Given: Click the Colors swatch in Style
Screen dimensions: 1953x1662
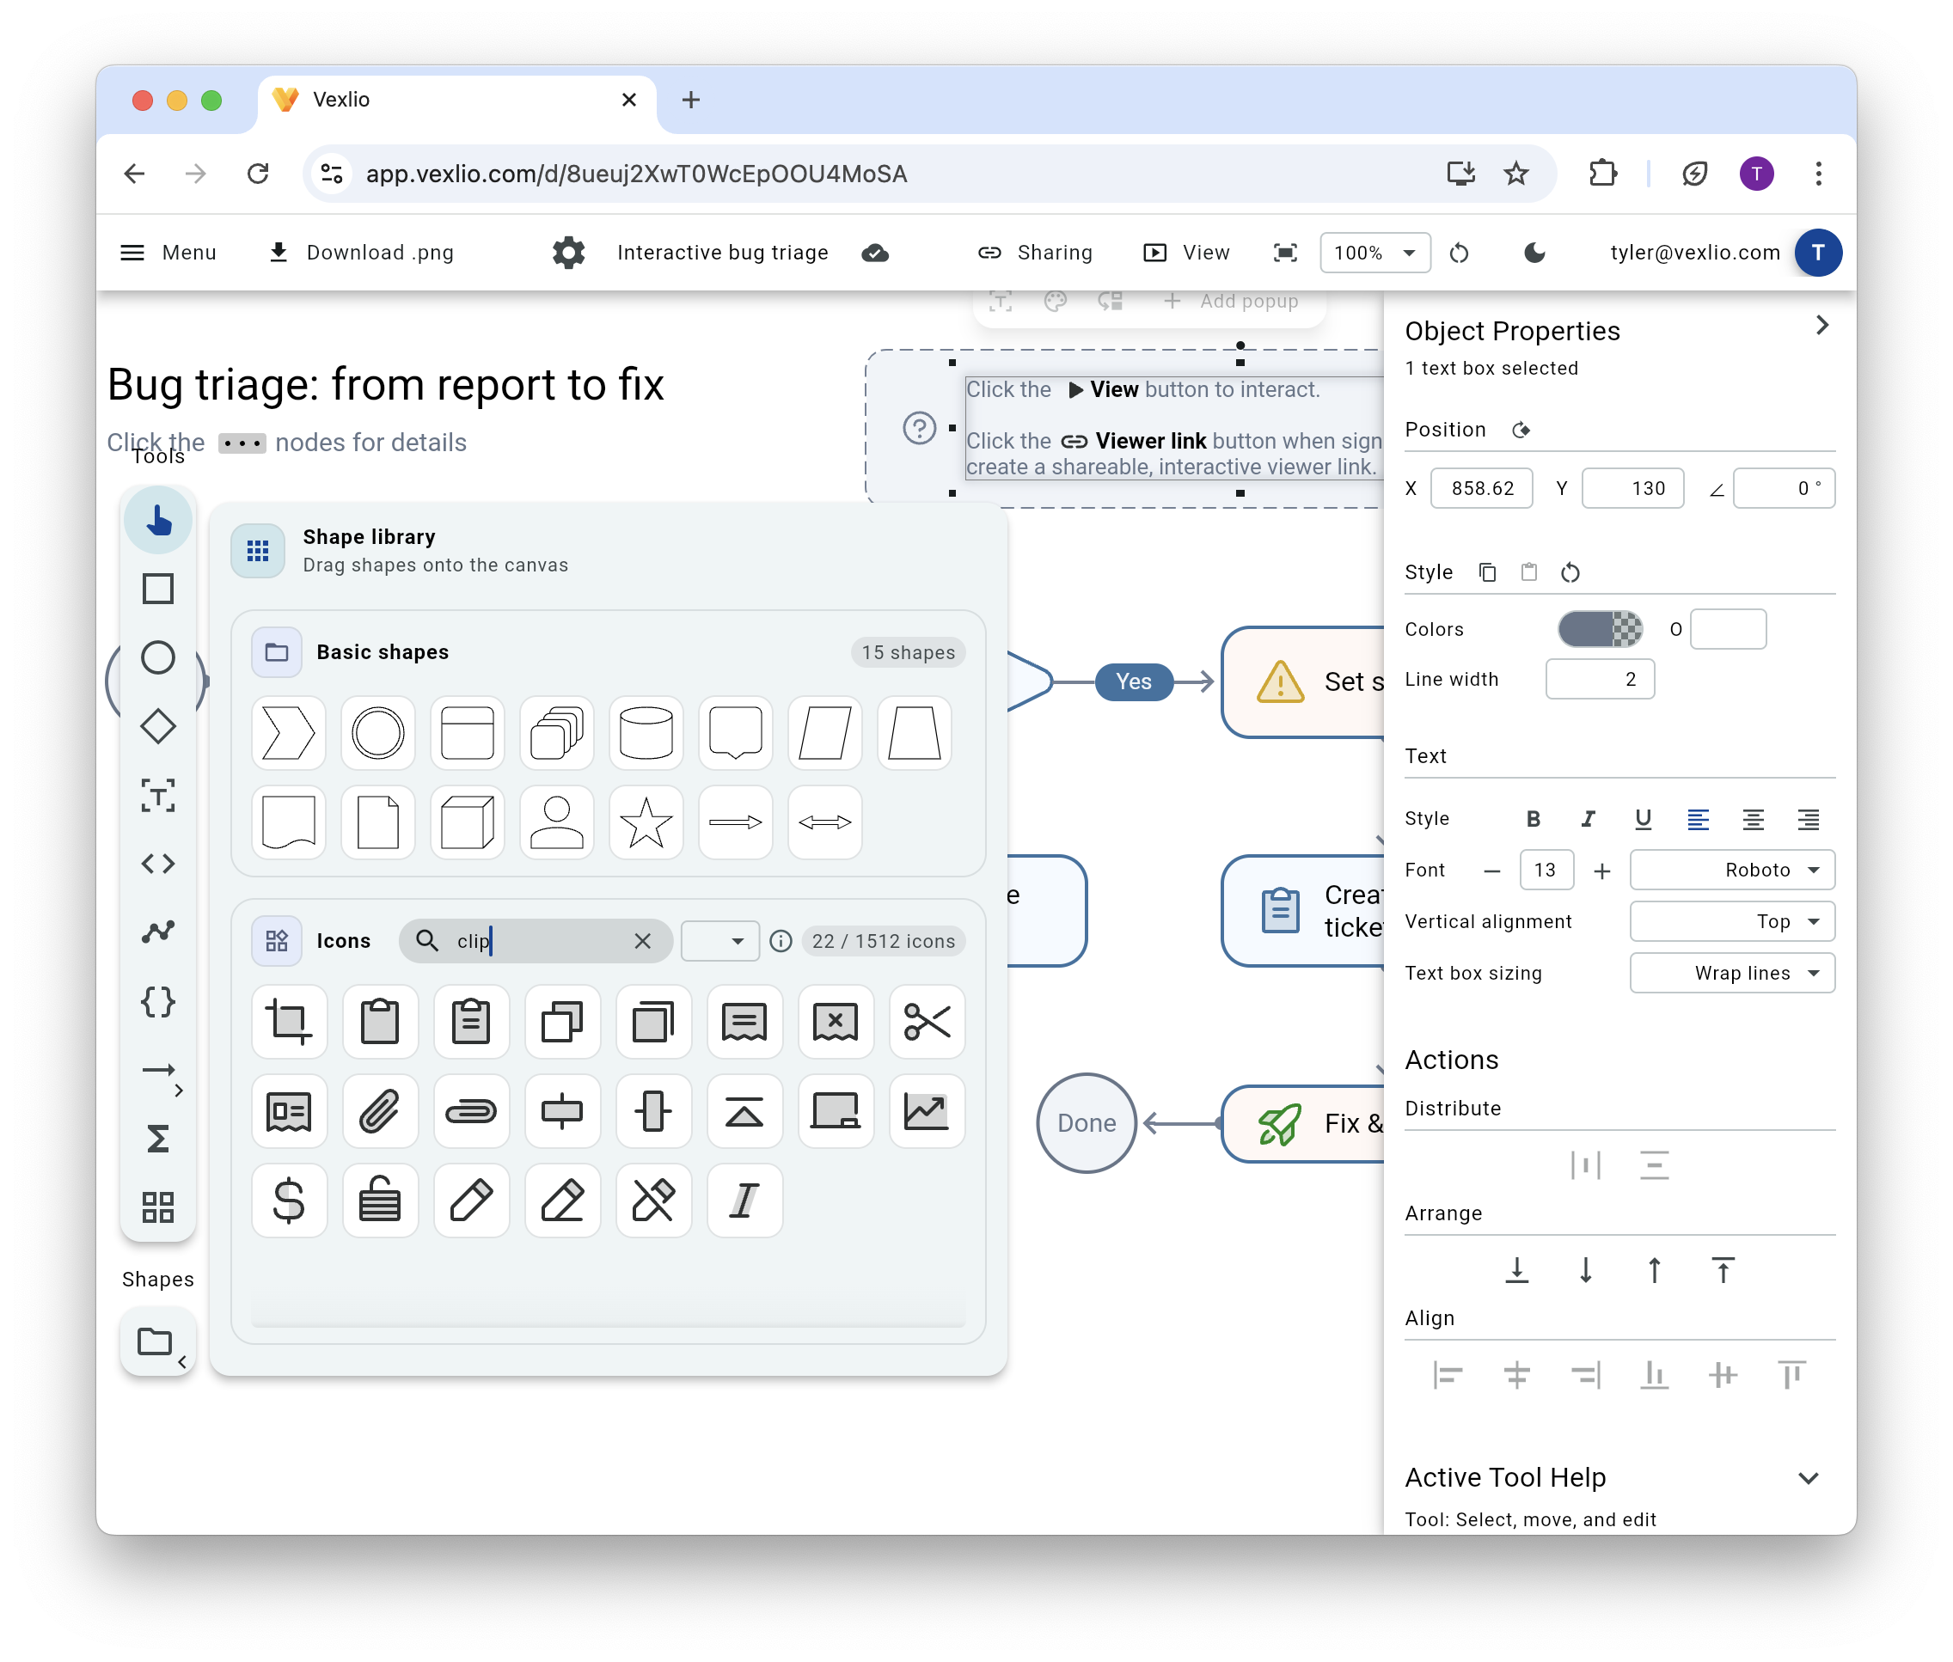Looking at the screenshot, I should 1600,629.
